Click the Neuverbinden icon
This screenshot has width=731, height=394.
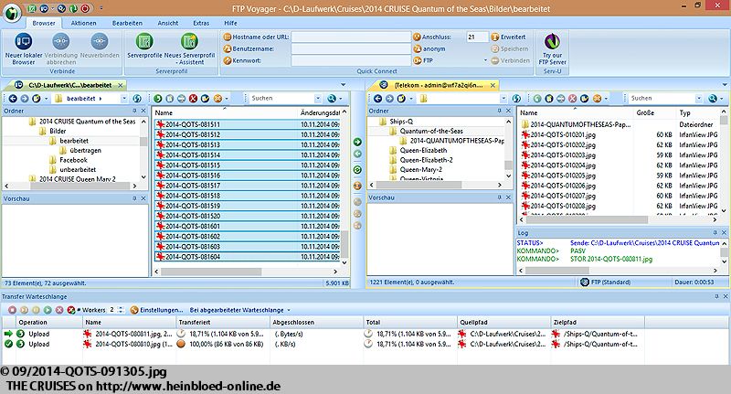100,42
